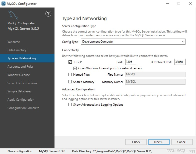Viewport: 196px width, 154px height.
Task: Enable the Shared Memory checkbox
Action: [x=70, y=82]
